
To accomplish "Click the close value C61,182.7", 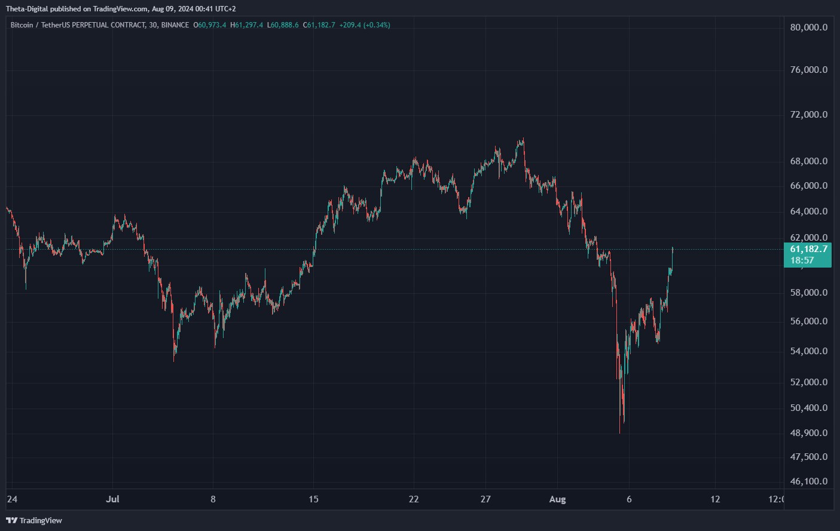I will pos(319,25).
